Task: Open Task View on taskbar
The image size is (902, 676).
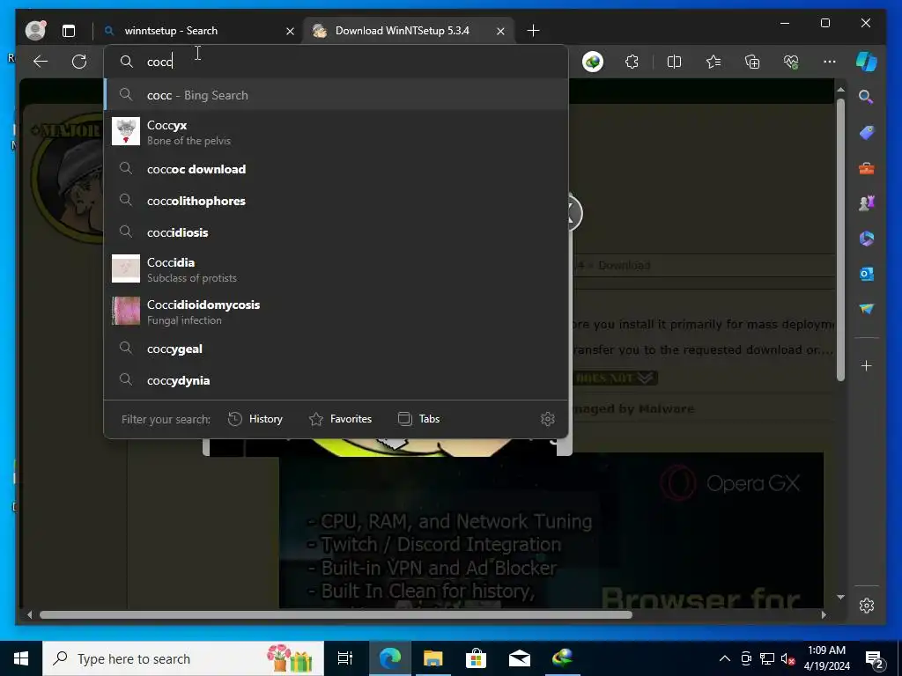Action: click(x=345, y=658)
